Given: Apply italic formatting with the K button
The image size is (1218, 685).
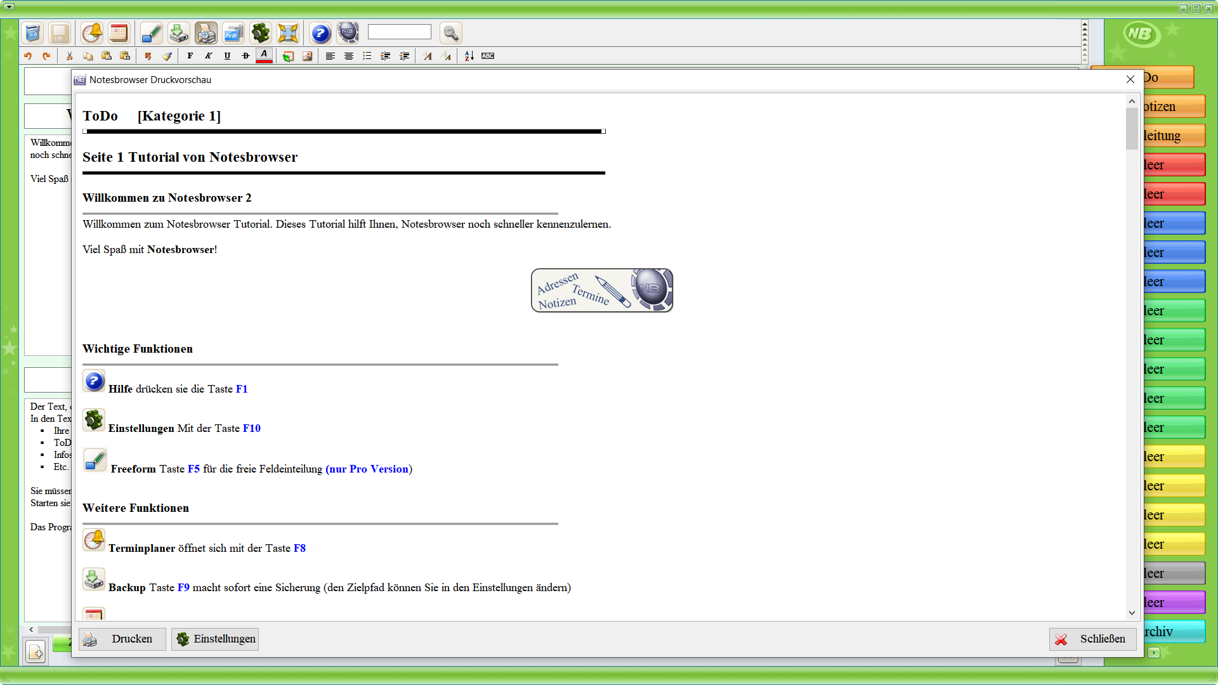Looking at the screenshot, I should pos(209,56).
